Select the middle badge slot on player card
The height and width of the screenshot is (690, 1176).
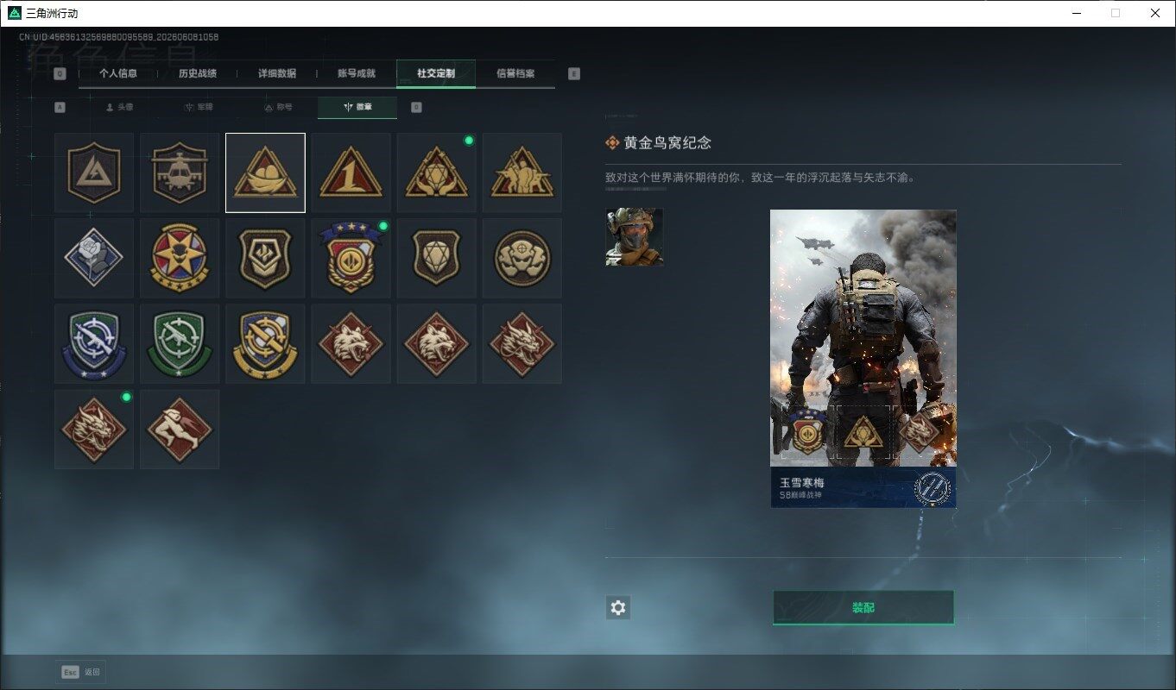863,433
